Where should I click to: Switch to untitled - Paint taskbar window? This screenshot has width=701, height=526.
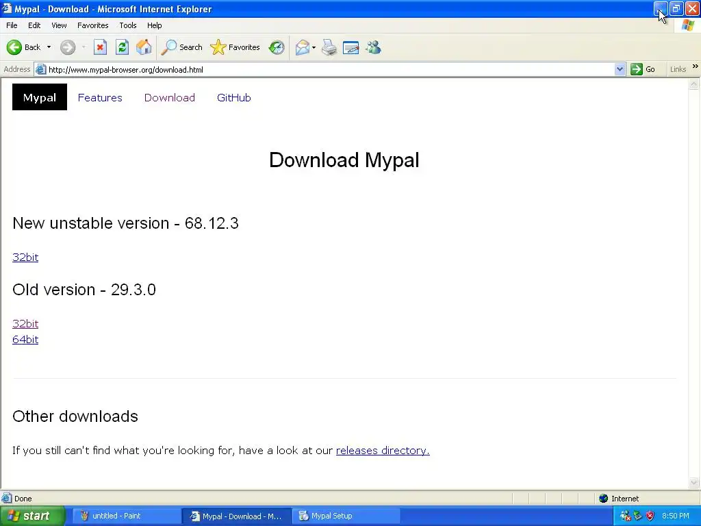click(127, 516)
